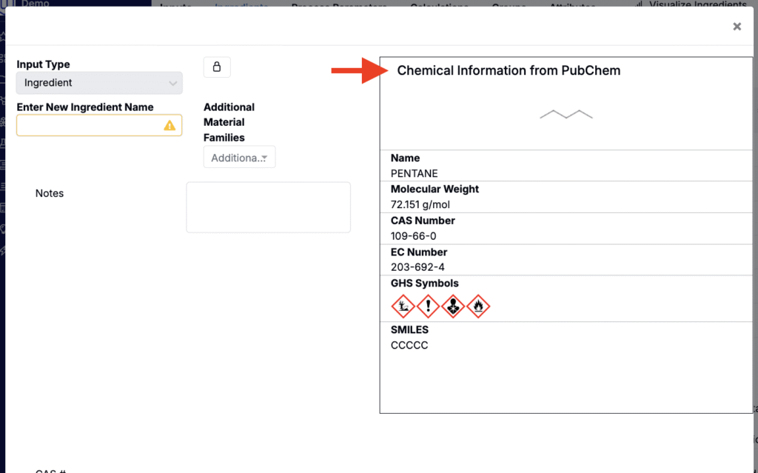Close the dialog with the X icon
This screenshot has width=758, height=473.
click(737, 27)
